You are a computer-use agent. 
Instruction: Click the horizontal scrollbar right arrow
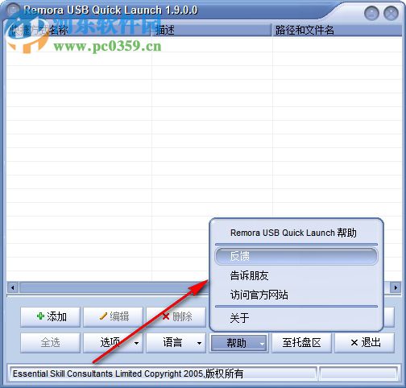pyautogui.click(x=396, y=287)
